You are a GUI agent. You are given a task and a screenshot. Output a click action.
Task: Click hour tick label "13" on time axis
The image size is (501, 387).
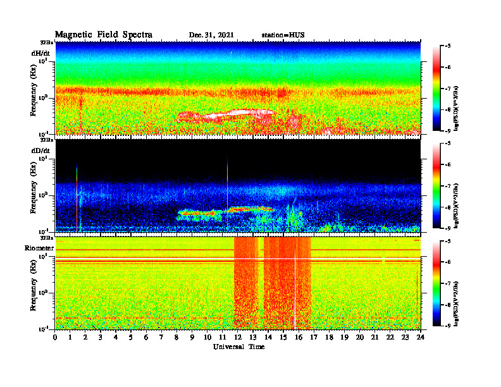tap(253, 338)
